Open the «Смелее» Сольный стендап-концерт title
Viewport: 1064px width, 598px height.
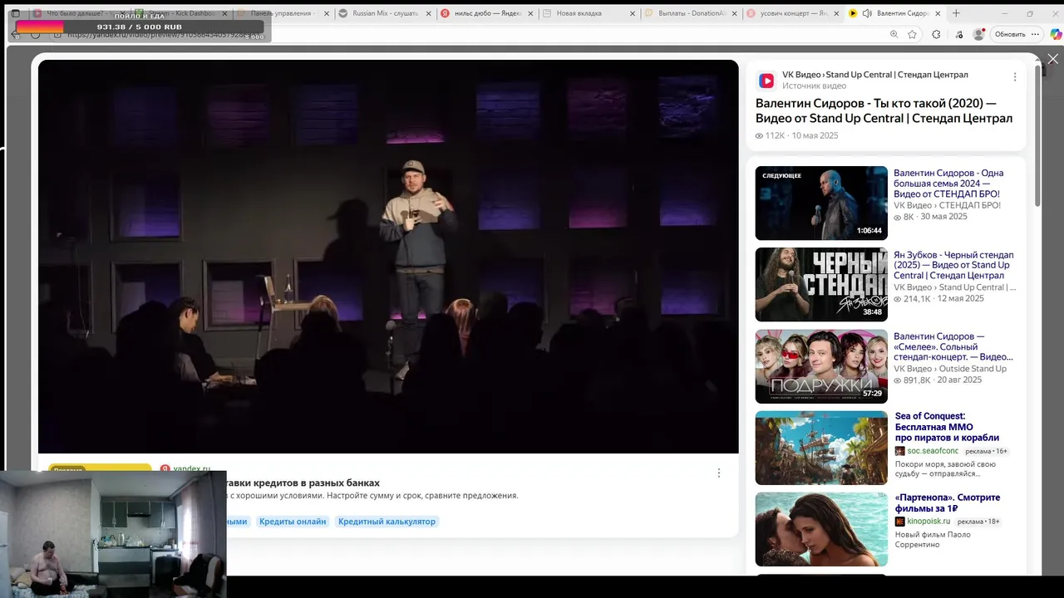953,346
